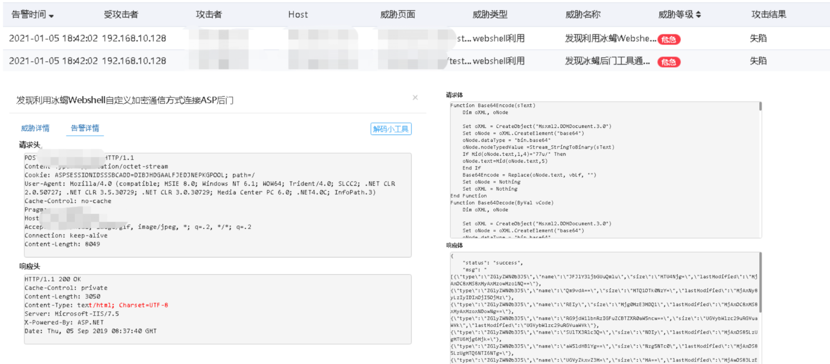Select first alert row 发现利用冰蝎Webshe... name

610,39
